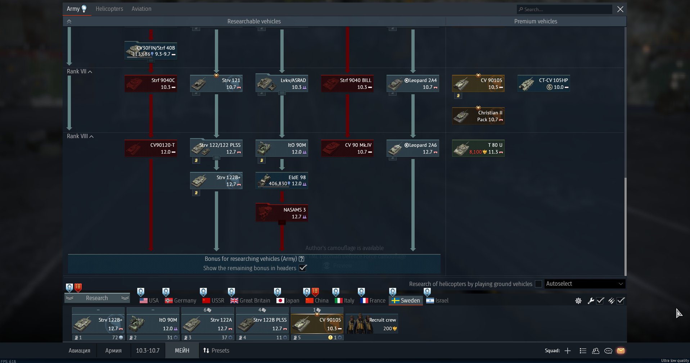Select the Strv 121 vehicle in the tree
690x363 pixels.
pos(216,83)
